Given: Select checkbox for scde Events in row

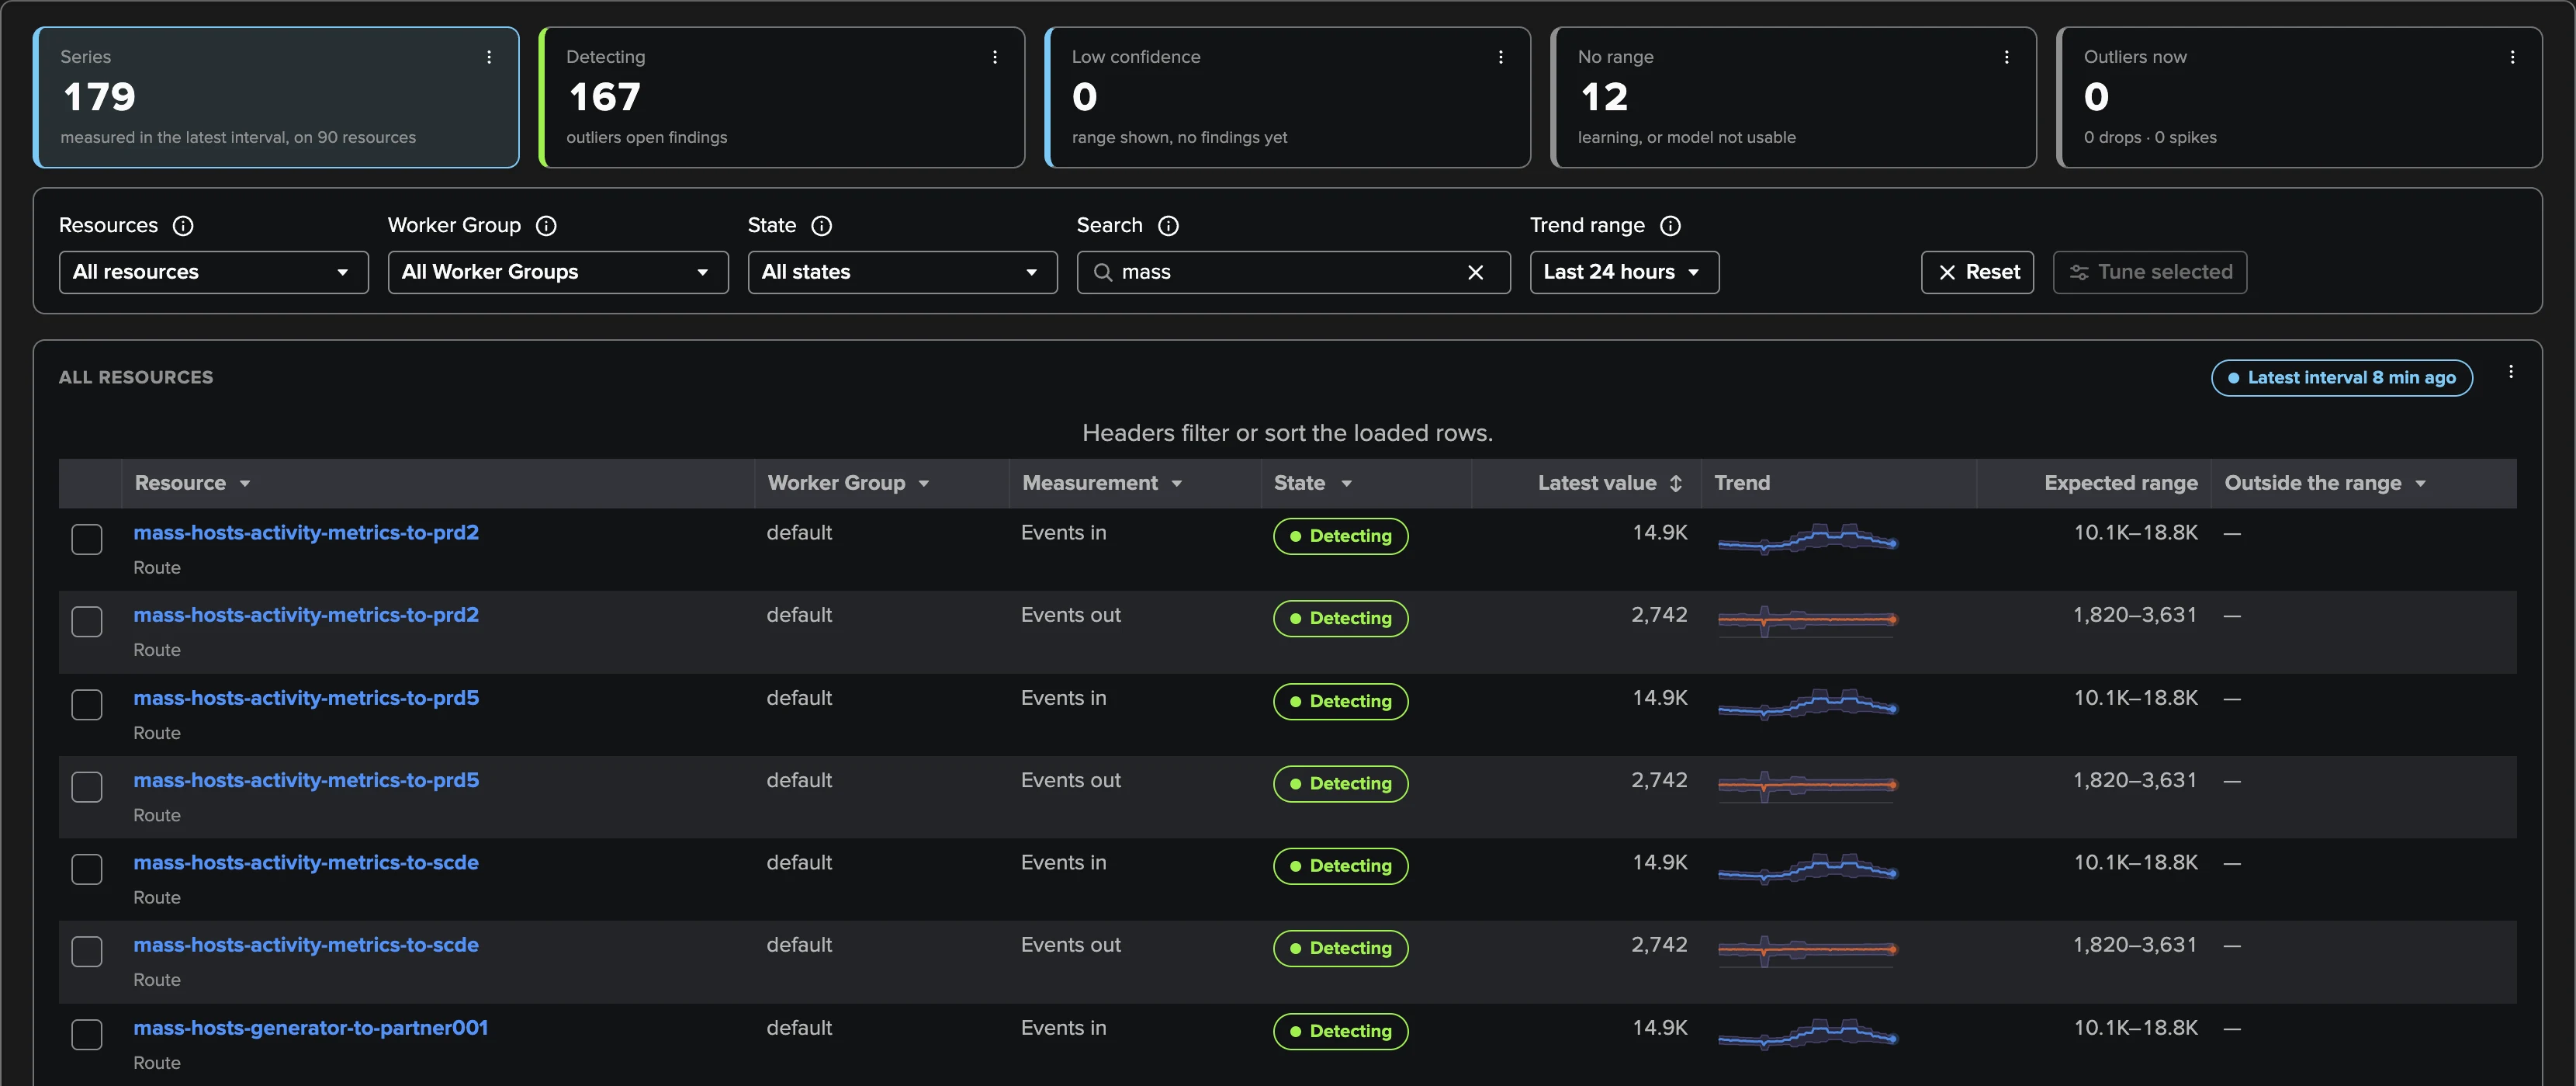Looking at the screenshot, I should tap(87, 869).
